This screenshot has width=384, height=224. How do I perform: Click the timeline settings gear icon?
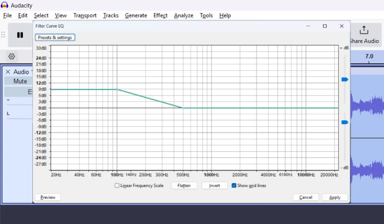(x=12, y=57)
